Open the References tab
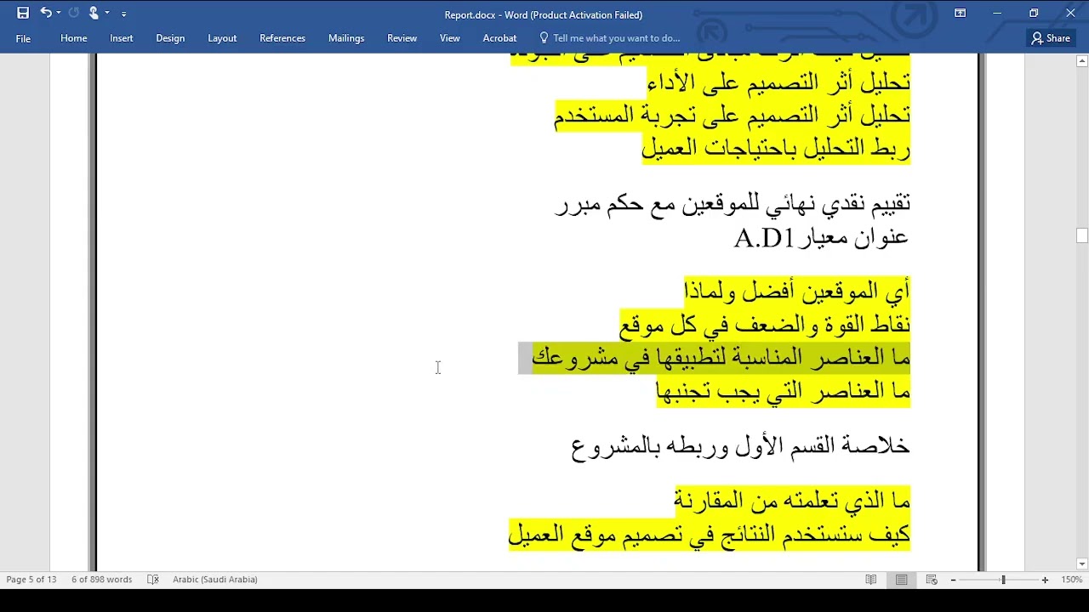The height and width of the screenshot is (612, 1089). 282,38
